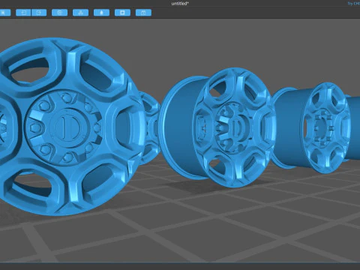
Task: Click the droplet icon toolbar button
Action: pos(101,13)
